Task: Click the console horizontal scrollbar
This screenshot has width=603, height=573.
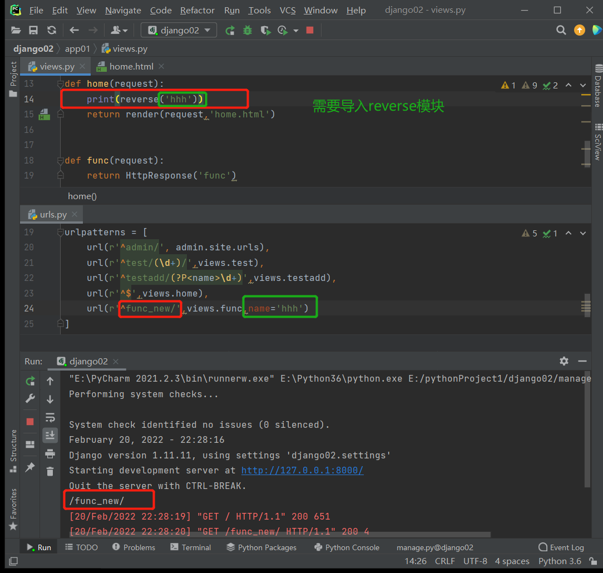Action: click(278, 535)
